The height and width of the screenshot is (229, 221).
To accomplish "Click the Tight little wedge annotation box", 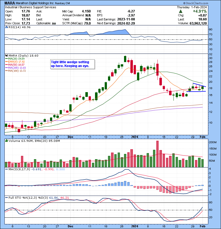I will point(73,64).
